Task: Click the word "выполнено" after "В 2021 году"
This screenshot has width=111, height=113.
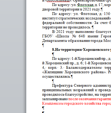Action: pyautogui.click(x=85, y=32)
